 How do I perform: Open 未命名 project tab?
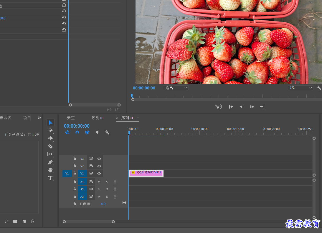click(6, 118)
